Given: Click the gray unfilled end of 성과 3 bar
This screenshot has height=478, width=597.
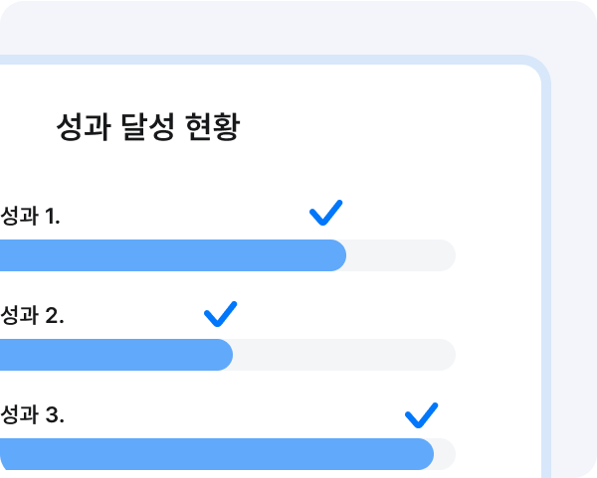Looking at the screenshot, I should click(x=446, y=454).
